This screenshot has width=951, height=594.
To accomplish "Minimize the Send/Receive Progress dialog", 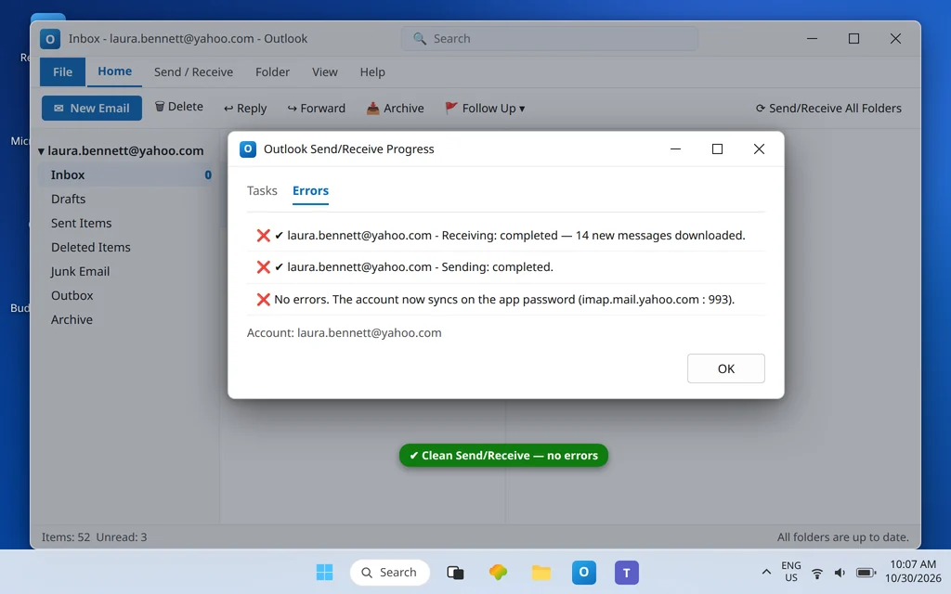I will point(675,149).
